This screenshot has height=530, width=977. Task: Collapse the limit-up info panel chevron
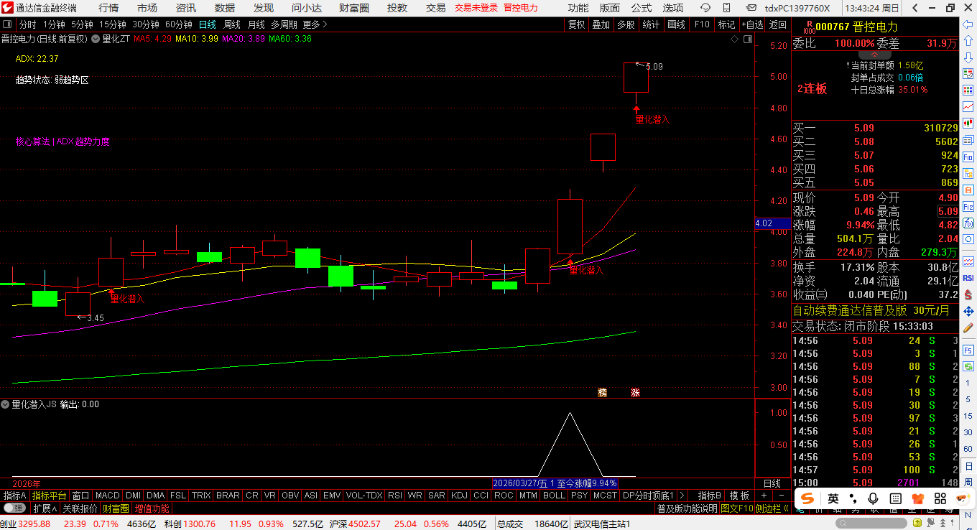[x=875, y=55]
